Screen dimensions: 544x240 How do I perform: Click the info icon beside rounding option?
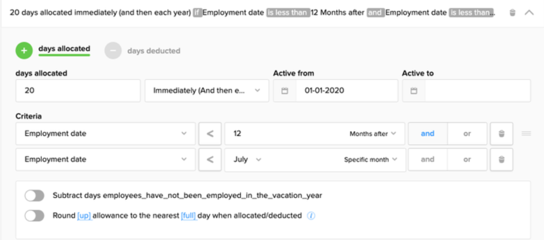(x=311, y=216)
